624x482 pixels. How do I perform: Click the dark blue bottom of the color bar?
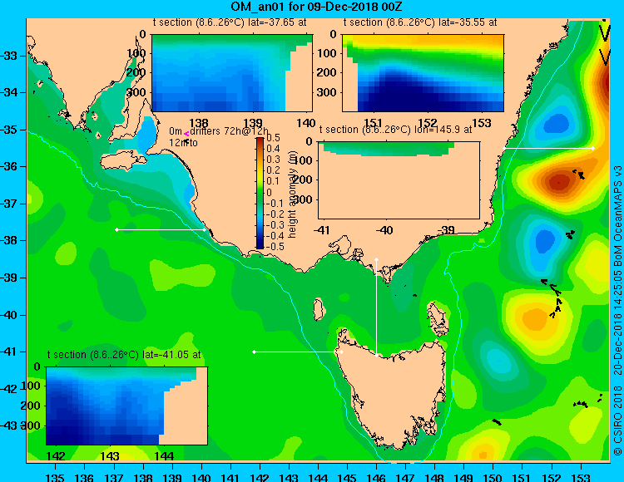[x=260, y=245]
